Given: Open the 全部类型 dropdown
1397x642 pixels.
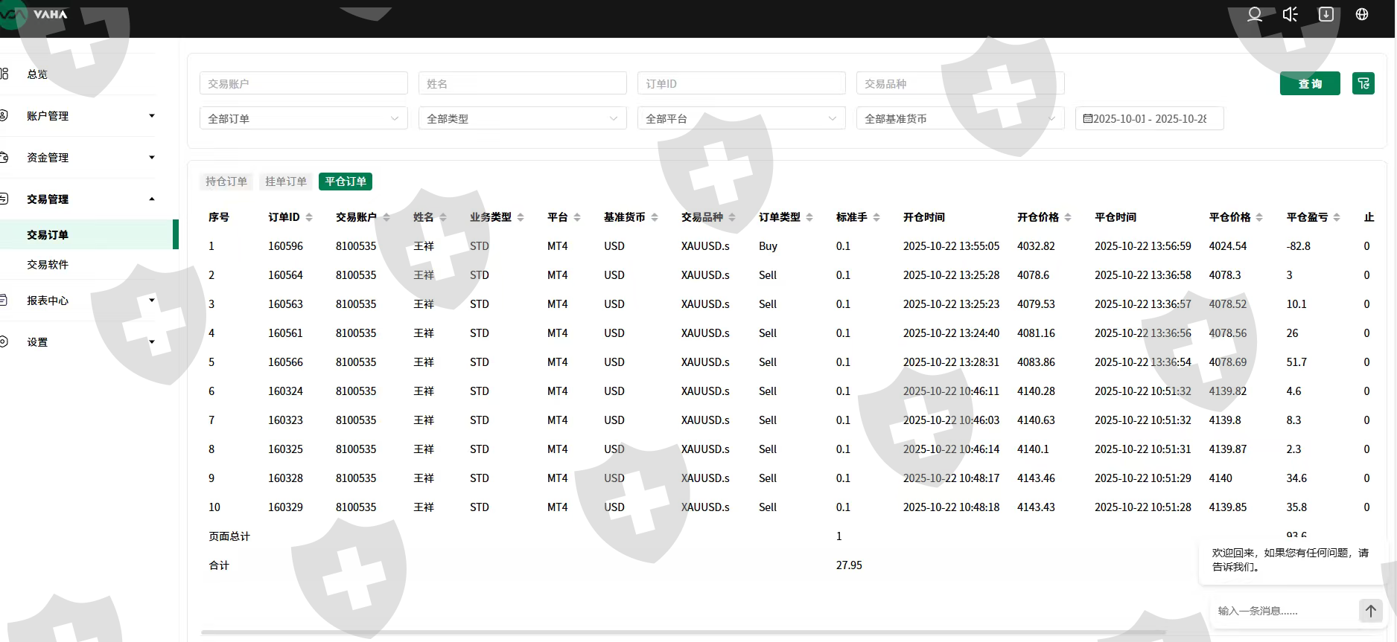Looking at the screenshot, I should coord(522,118).
